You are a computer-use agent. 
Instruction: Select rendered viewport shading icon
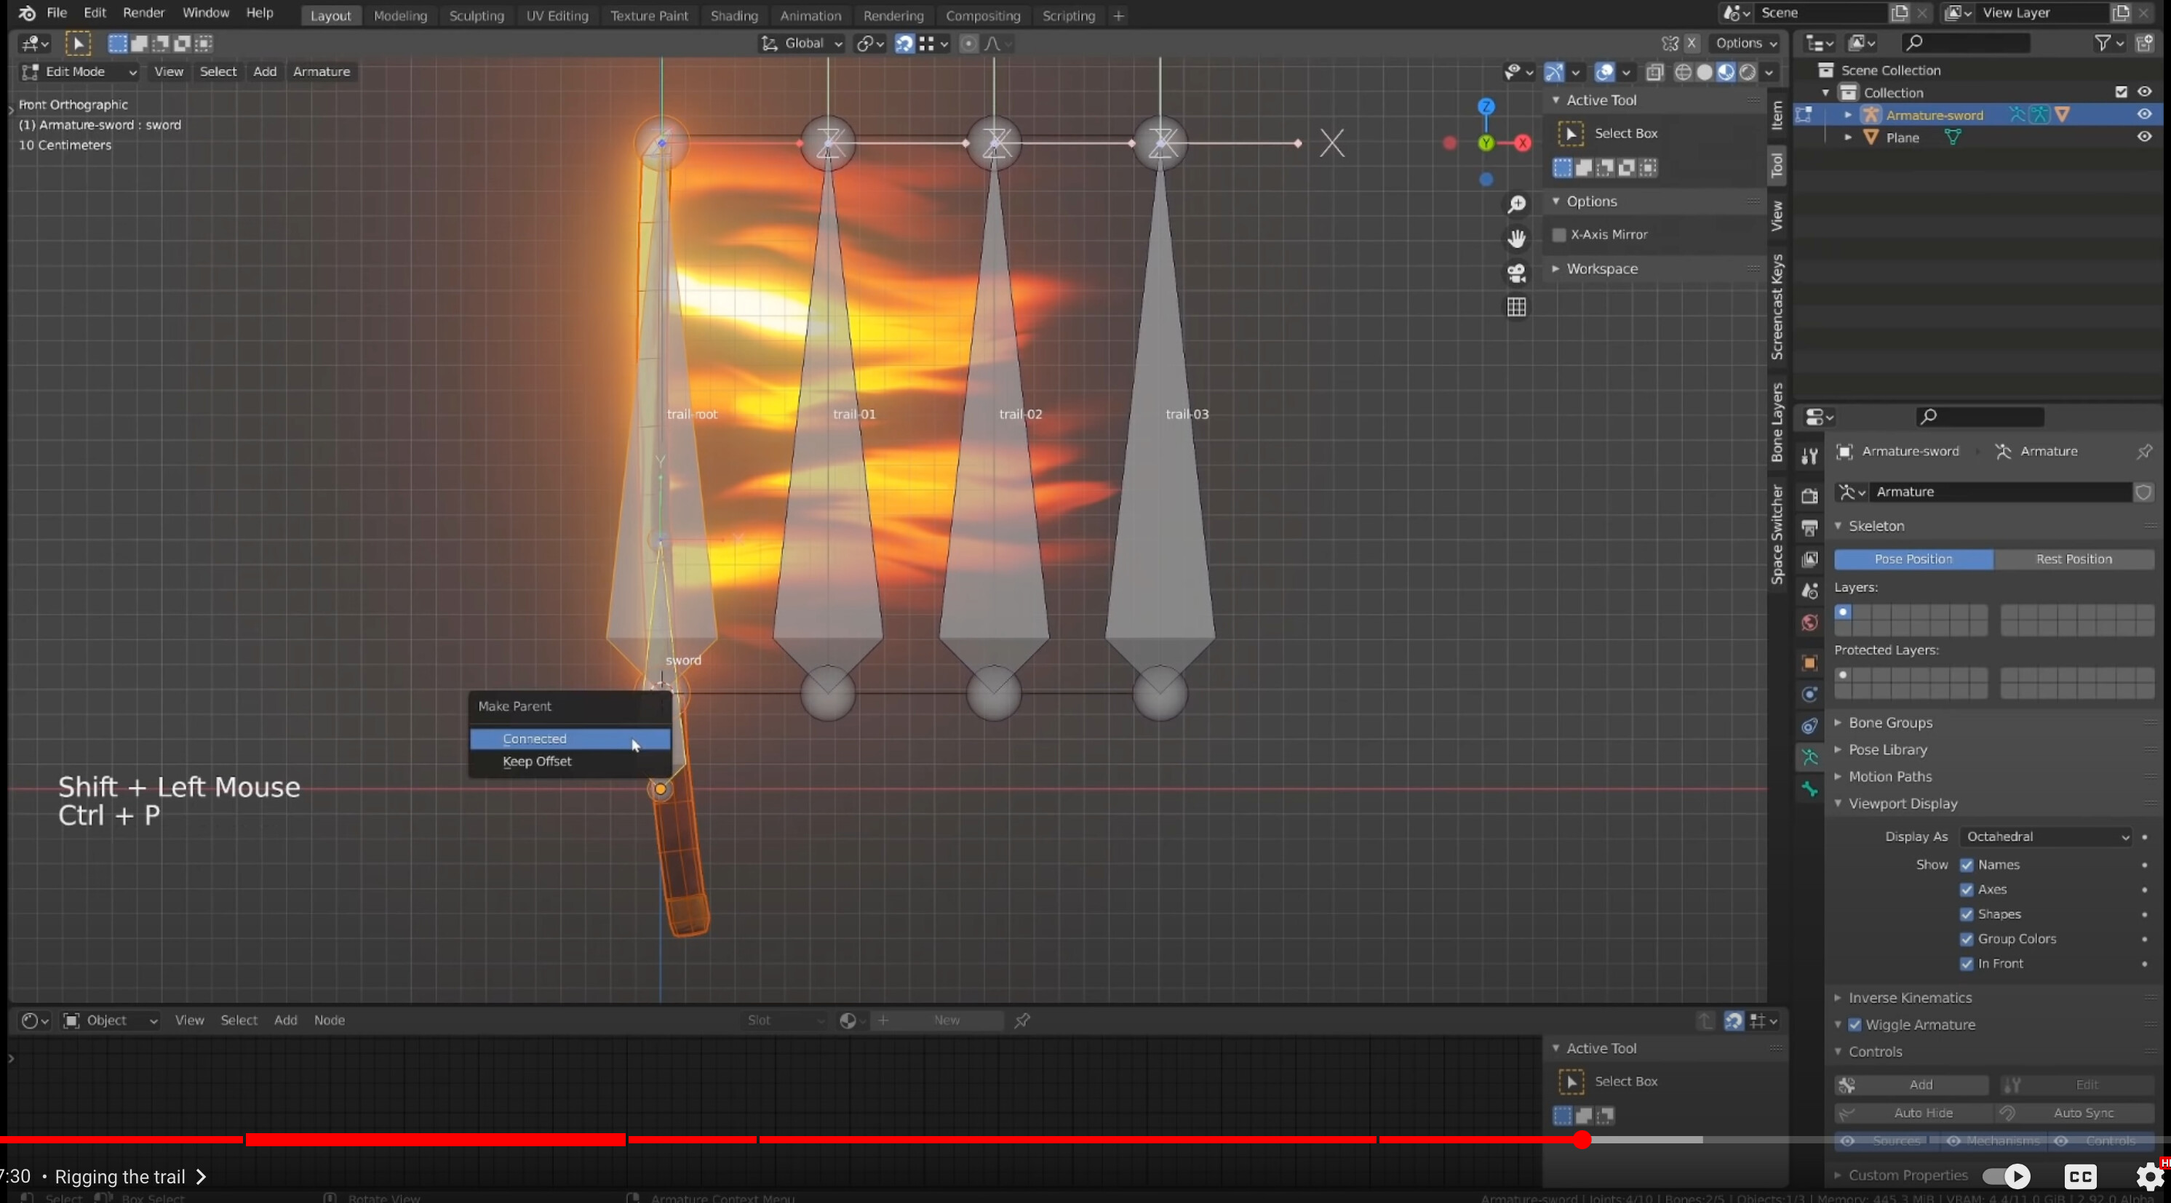[x=1748, y=73]
